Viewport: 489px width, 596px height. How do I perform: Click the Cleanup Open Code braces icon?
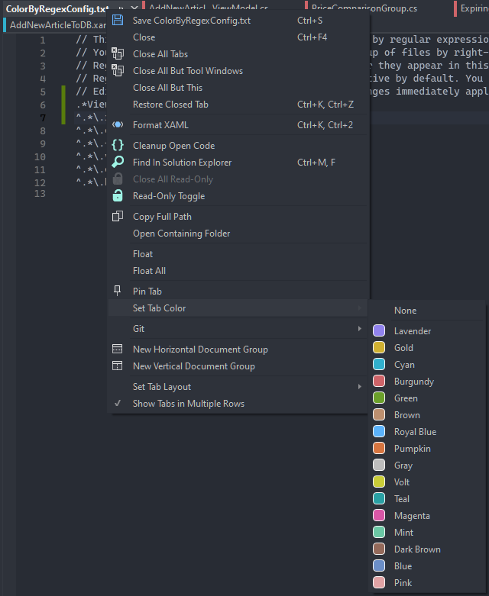[x=118, y=146]
